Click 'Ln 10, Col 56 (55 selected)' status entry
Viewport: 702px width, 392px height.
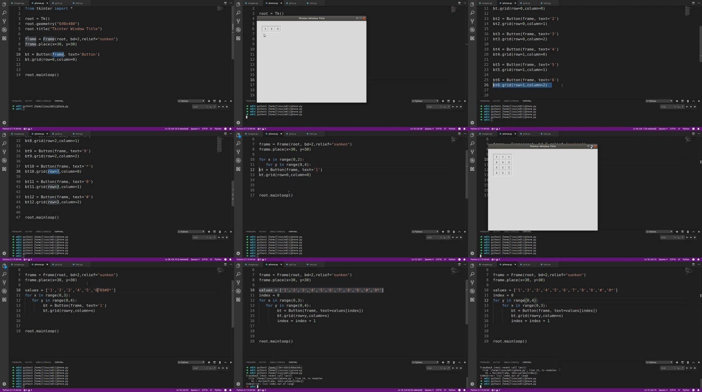(410, 390)
